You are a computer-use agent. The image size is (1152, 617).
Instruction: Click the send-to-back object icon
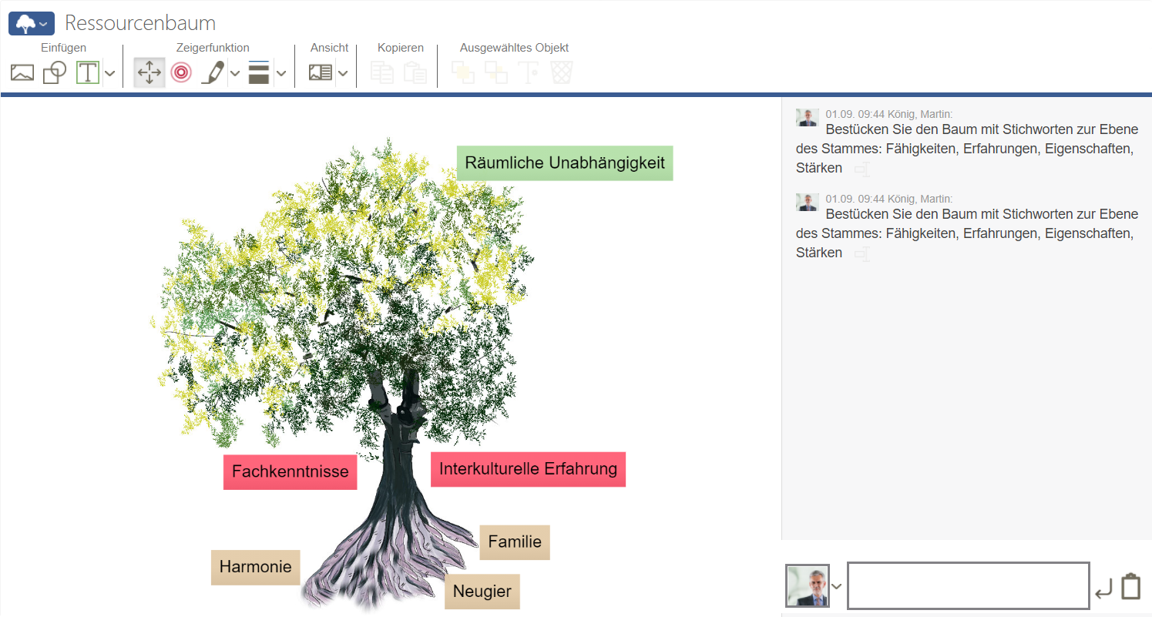495,73
